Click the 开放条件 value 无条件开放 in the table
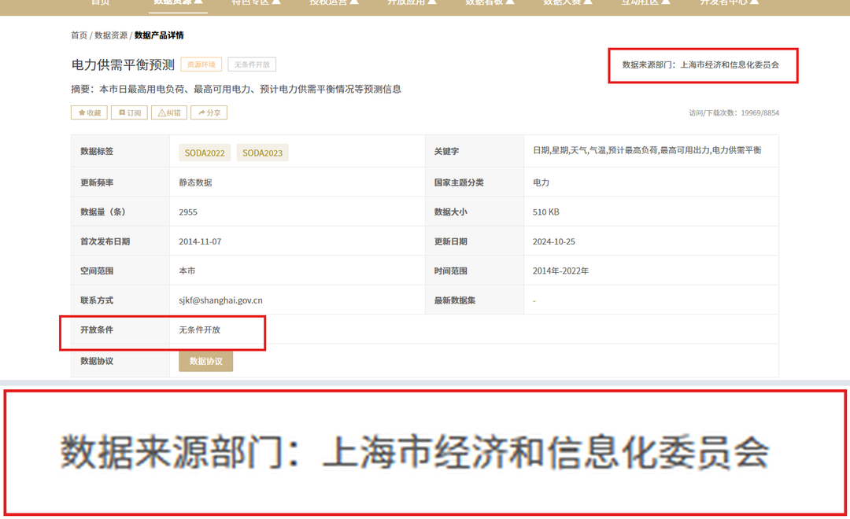 [x=199, y=330]
